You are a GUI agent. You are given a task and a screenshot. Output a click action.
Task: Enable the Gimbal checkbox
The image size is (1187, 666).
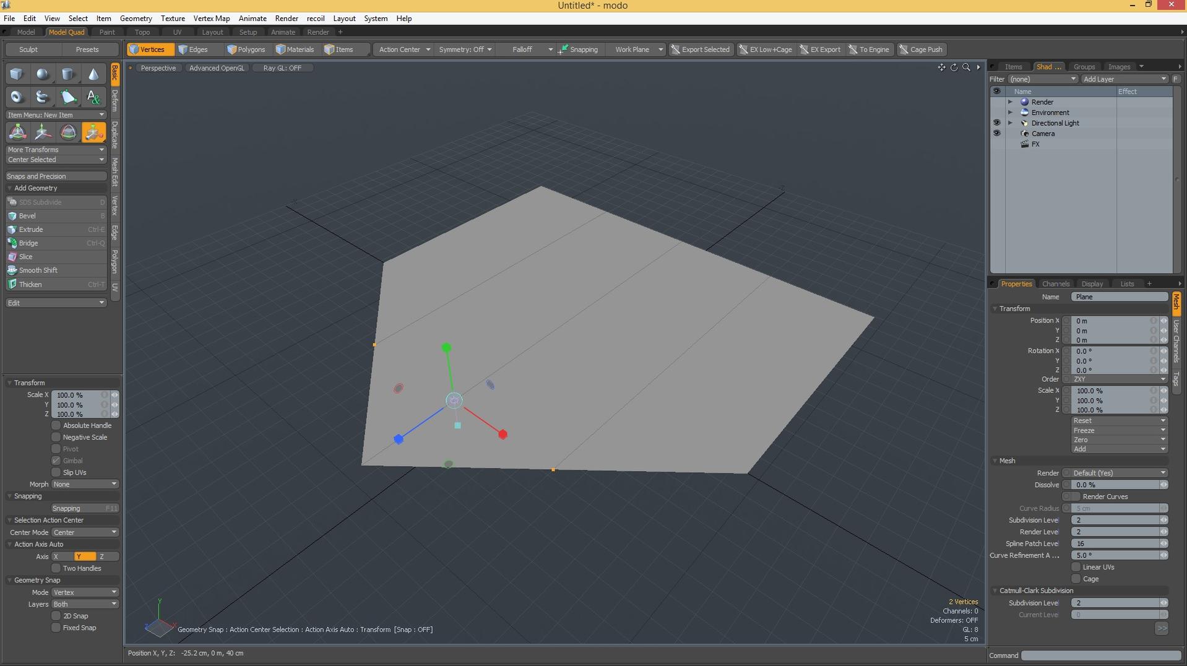tap(56, 461)
